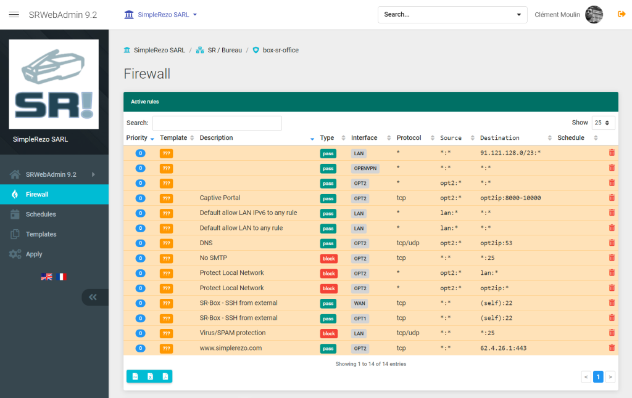Image resolution: width=632 pixels, height=398 pixels.
Task: Go to Schedules in the sidebar
Action: point(54,214)
